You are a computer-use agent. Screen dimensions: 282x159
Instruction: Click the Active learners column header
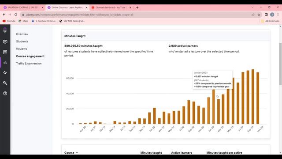point(182,153)
